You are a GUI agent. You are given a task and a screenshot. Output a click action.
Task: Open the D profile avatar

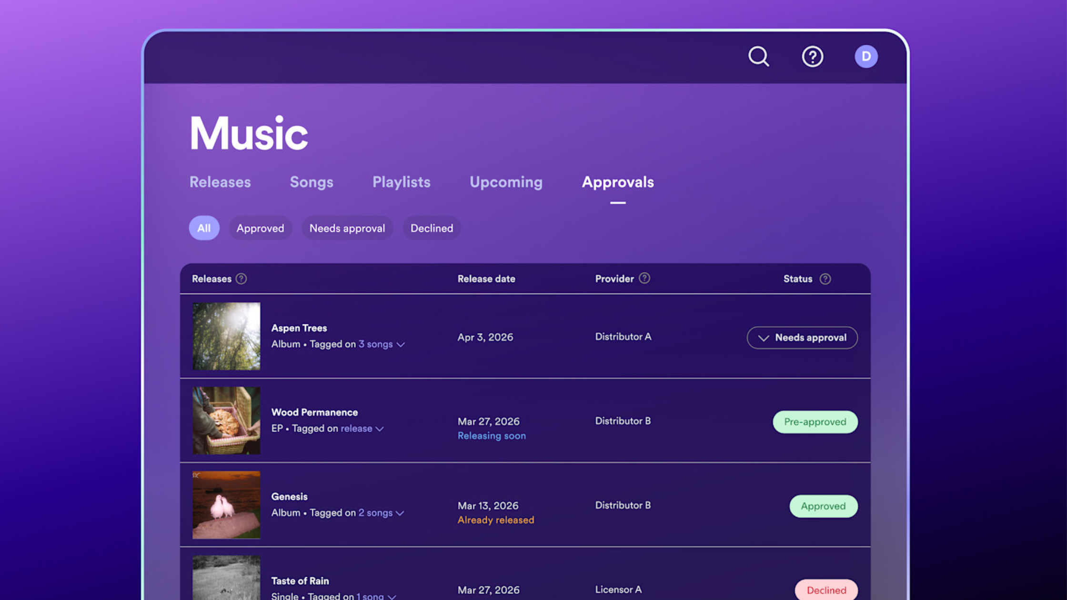(x=866, y=57)
